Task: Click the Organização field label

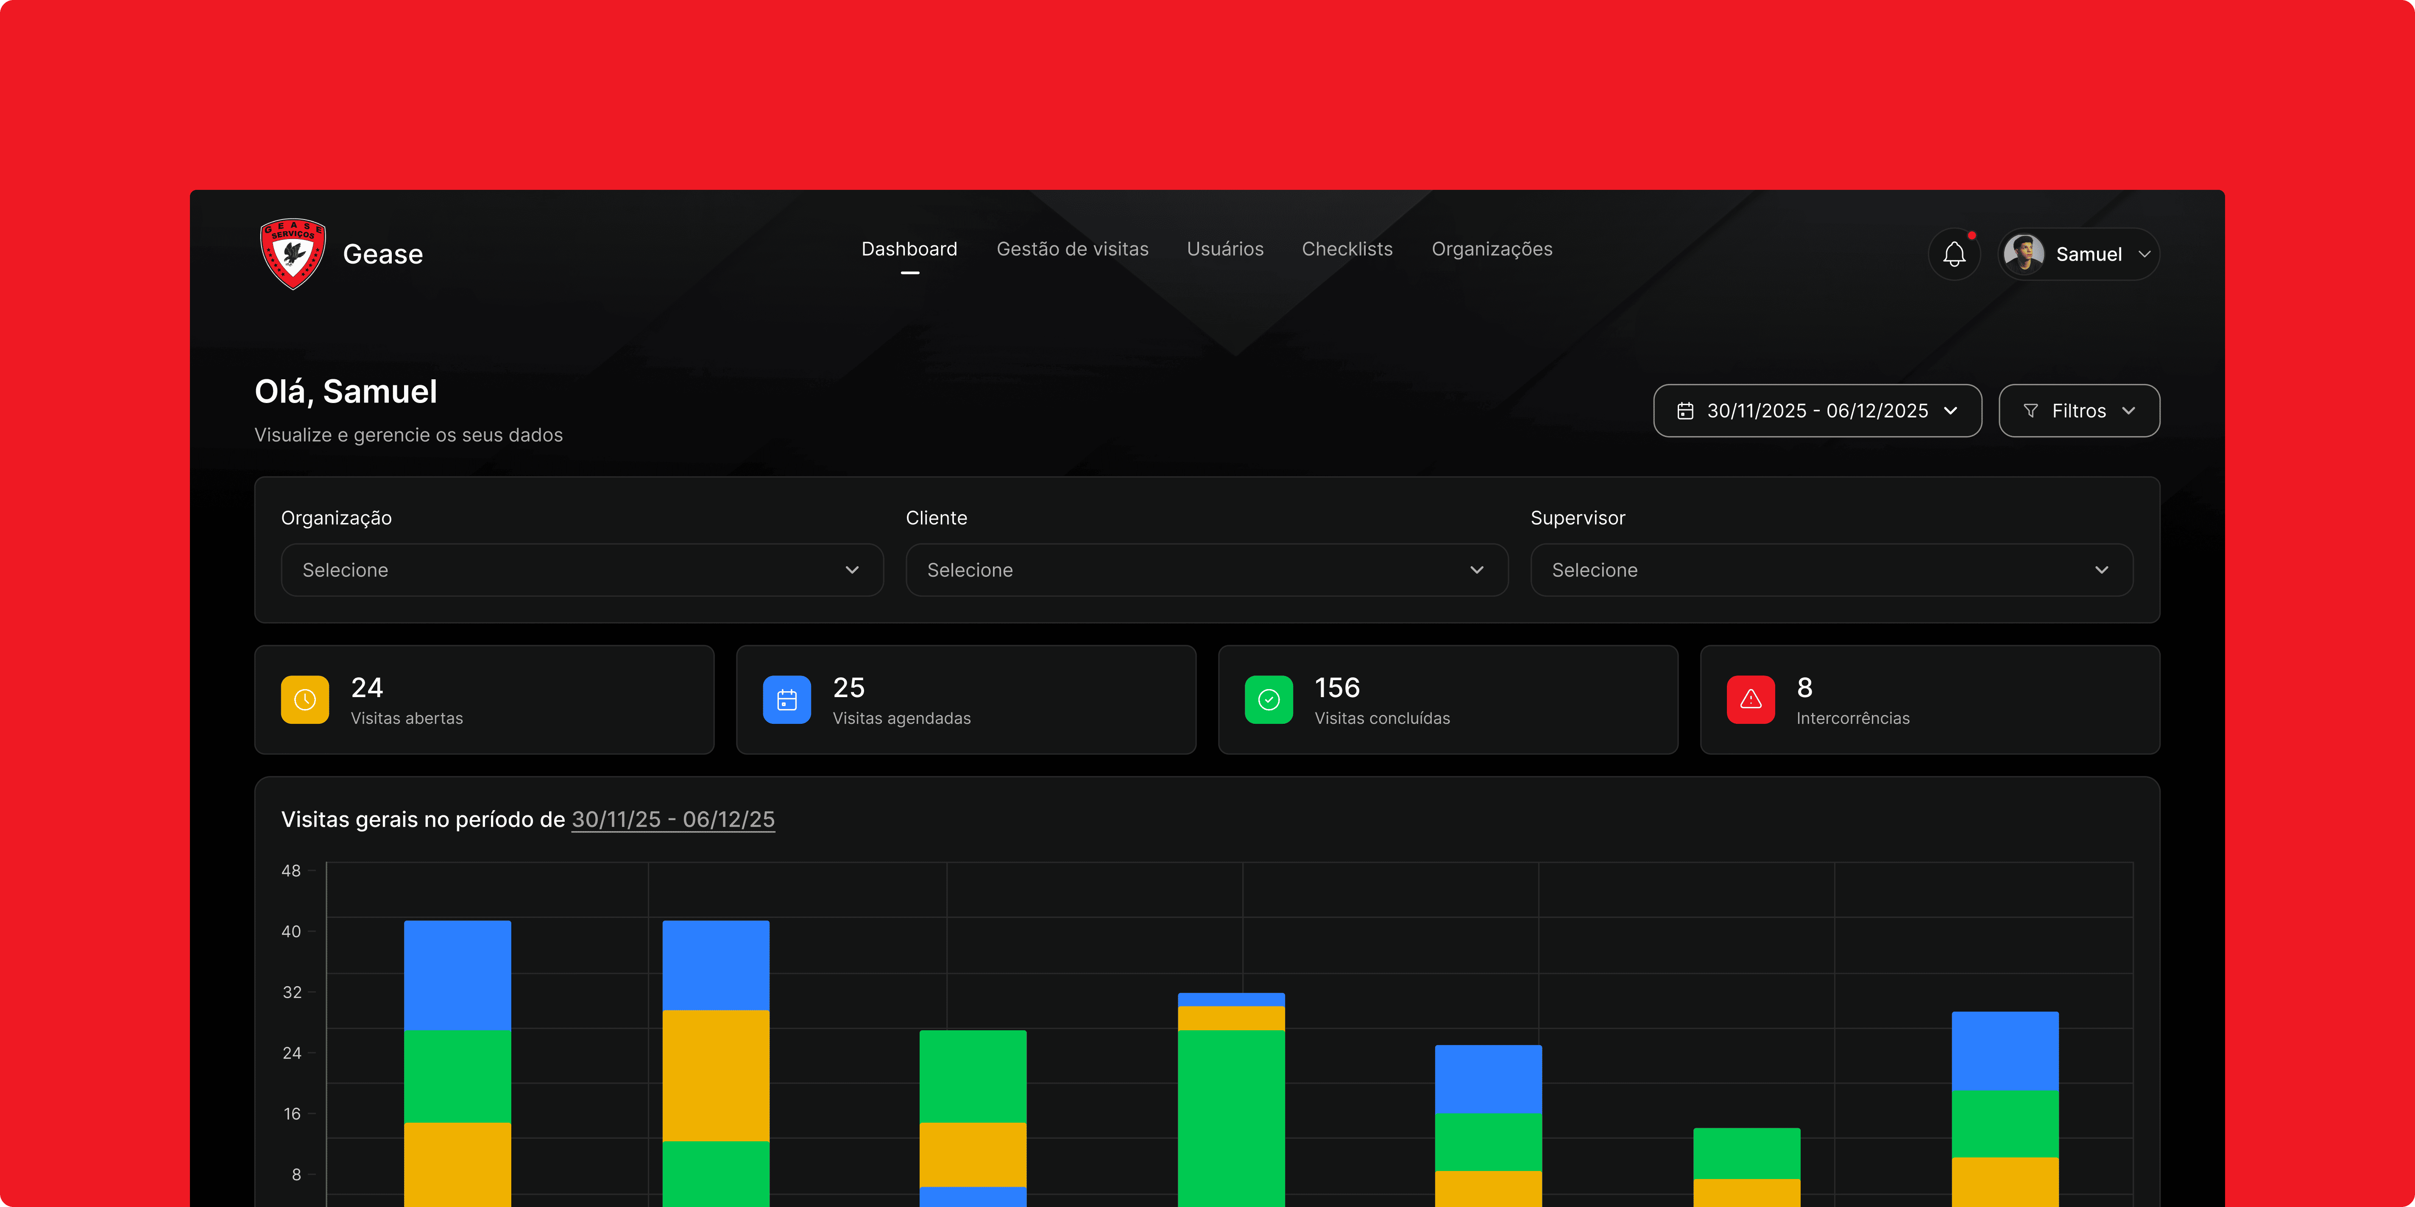Action: click(x=337, y=518)
